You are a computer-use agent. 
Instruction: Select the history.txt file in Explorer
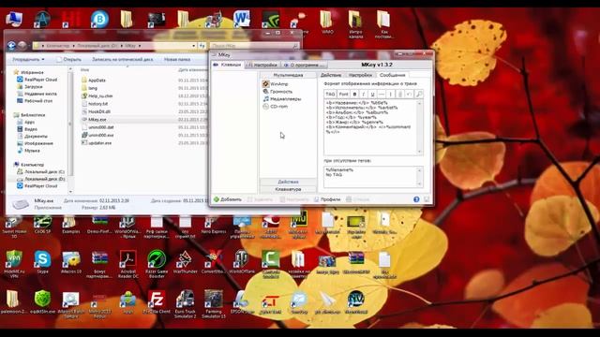[x=95, y=104]
